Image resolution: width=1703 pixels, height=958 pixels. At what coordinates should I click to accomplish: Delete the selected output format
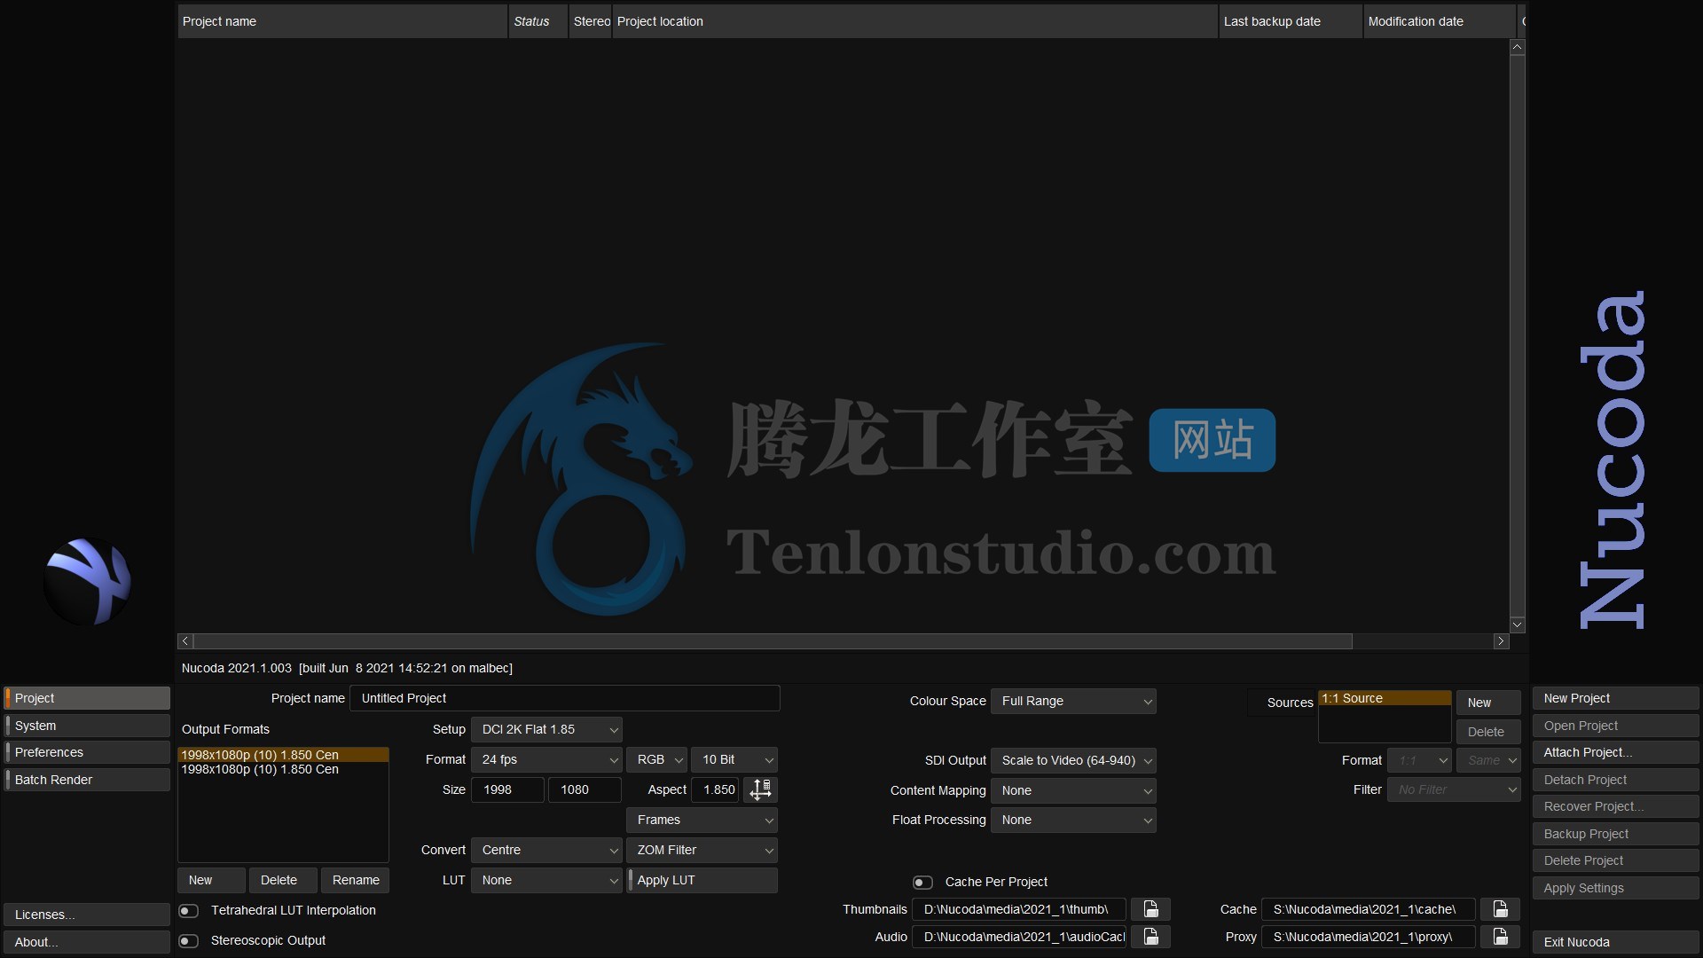(283, 880)
